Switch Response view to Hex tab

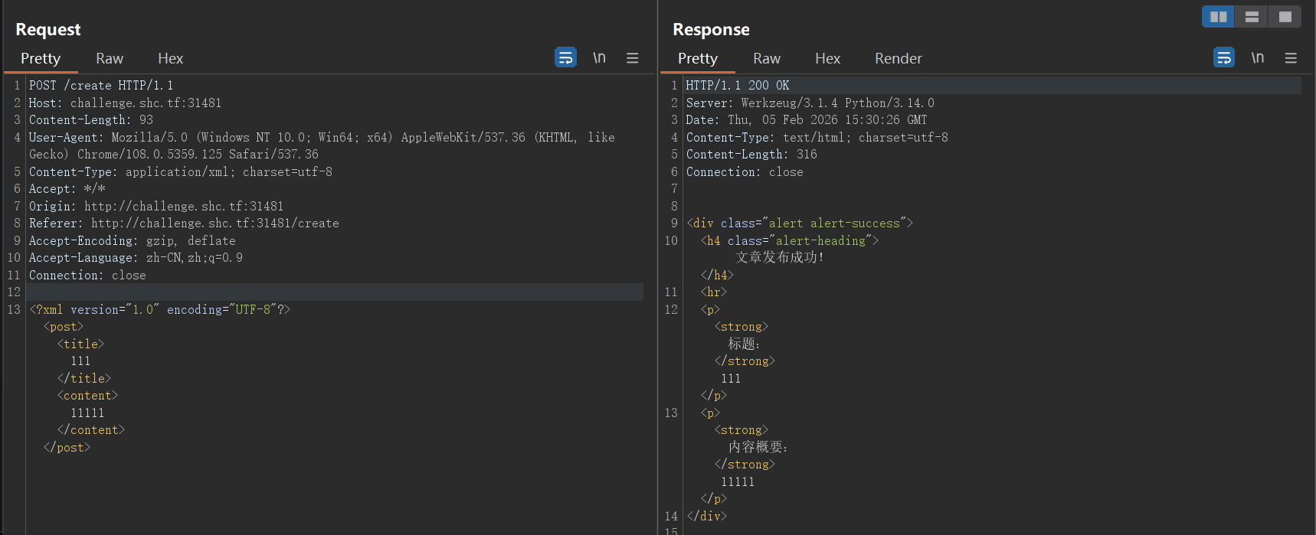tap(827, 59)
